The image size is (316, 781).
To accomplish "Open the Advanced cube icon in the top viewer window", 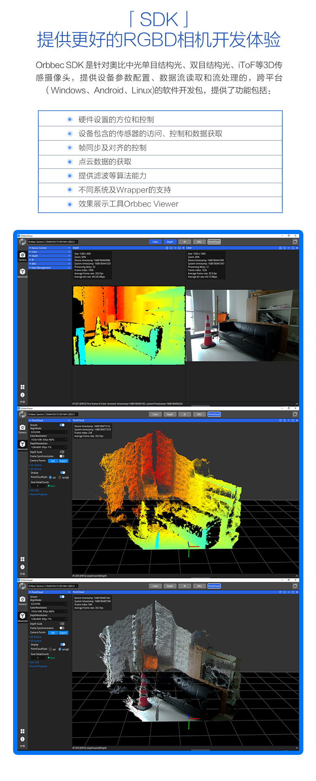I will coord(22,272).
